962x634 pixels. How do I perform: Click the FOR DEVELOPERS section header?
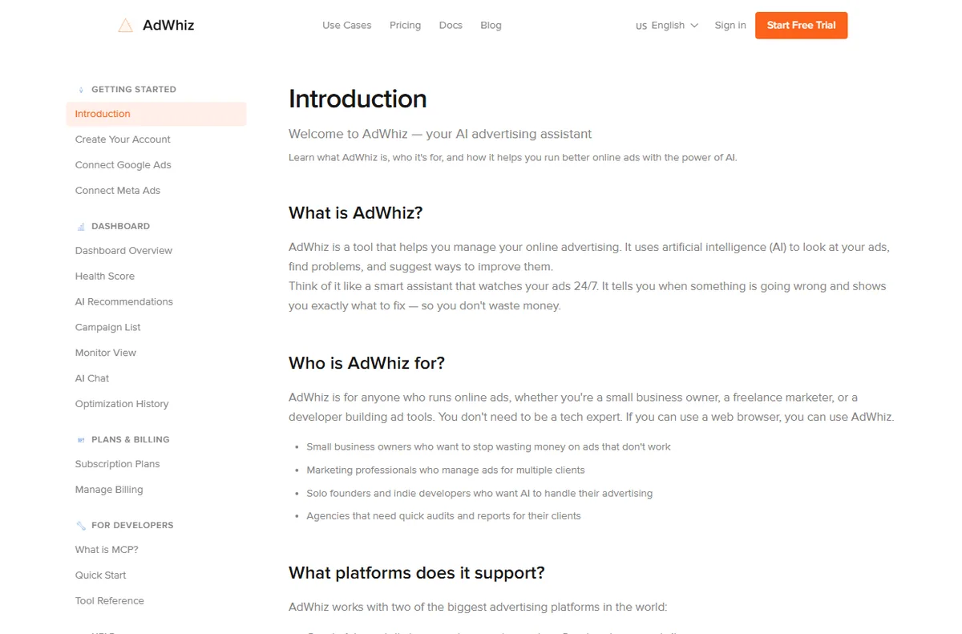pyautogui.click(x=132, y=526)
